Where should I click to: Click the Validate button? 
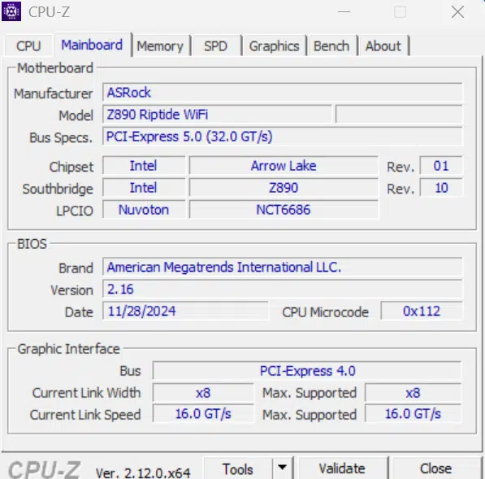(x=342, y=468)
